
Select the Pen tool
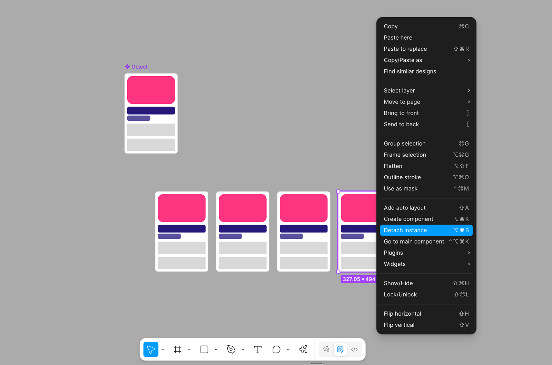point(231,349)
